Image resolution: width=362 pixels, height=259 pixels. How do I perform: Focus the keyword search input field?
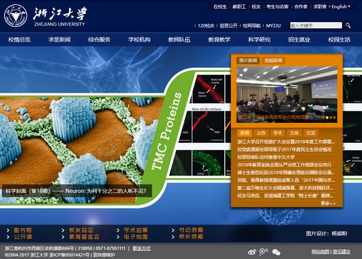pyautogui.click(x=316, y=26)
